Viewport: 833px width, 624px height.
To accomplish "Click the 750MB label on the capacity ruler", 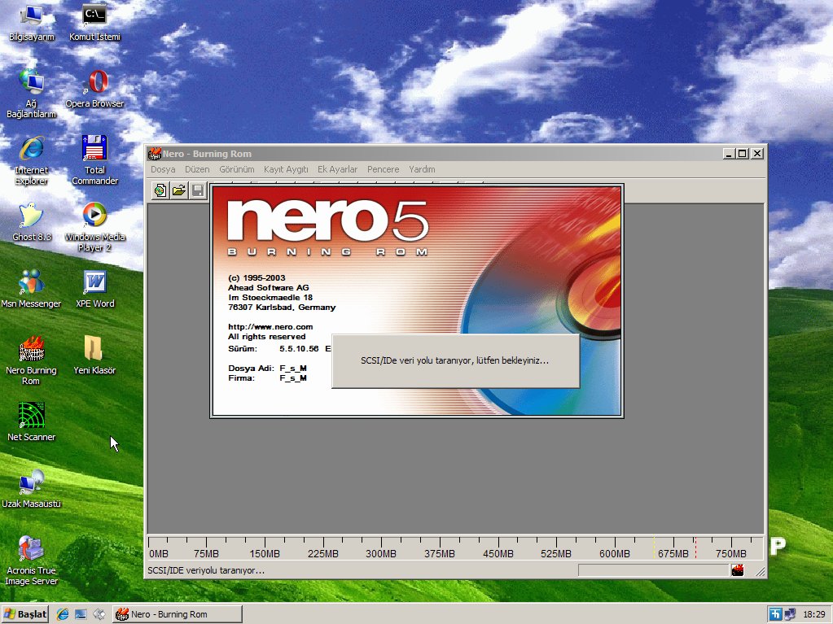I will pos(731,553).
